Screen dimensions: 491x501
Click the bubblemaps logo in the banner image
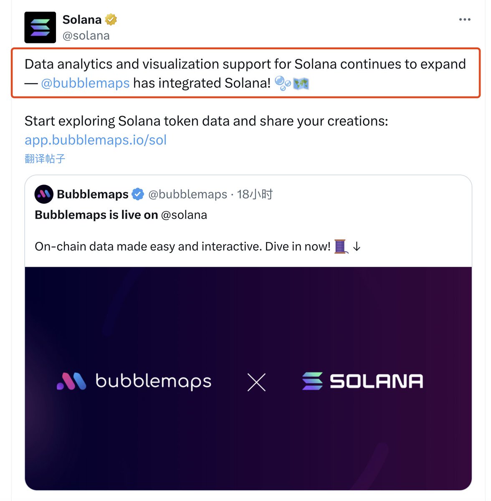134,381
